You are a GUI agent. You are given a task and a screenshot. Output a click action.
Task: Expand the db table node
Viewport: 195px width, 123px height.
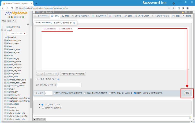tap(5, 46)
